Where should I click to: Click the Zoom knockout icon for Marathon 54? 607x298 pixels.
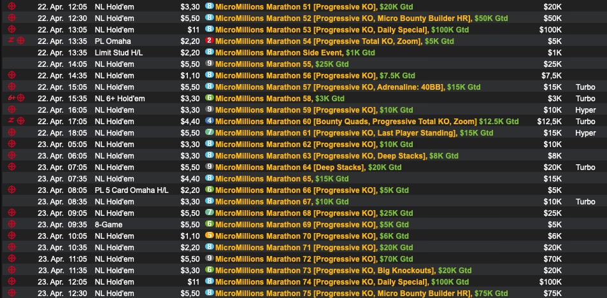click(17, 41)
